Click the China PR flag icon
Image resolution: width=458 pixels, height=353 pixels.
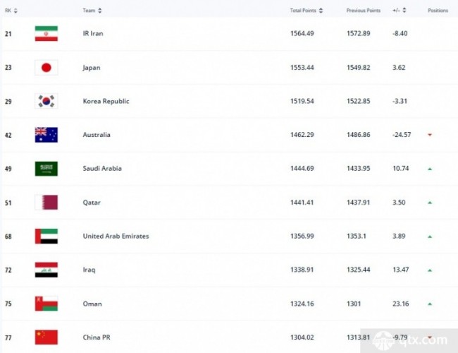tap(47, 337)
